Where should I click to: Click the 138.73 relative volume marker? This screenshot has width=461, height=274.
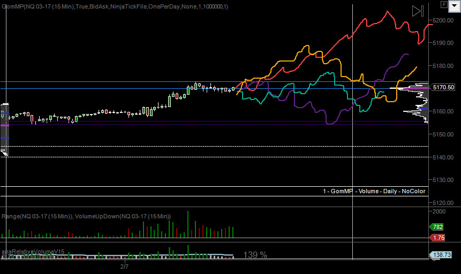pos(441,255)
